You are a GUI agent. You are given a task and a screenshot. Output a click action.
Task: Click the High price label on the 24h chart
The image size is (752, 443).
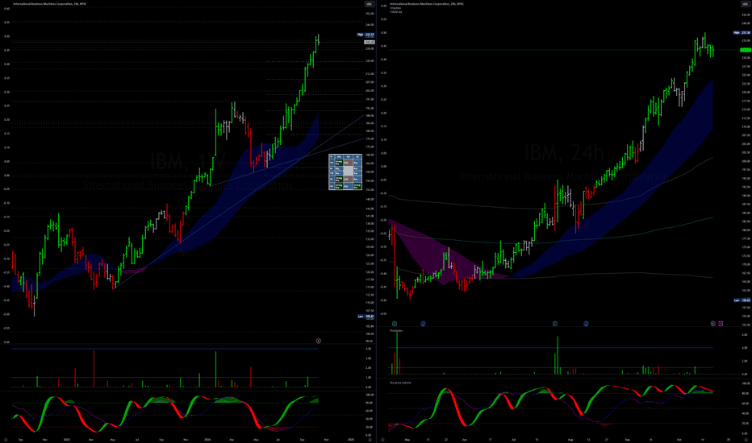pos(742,32)
